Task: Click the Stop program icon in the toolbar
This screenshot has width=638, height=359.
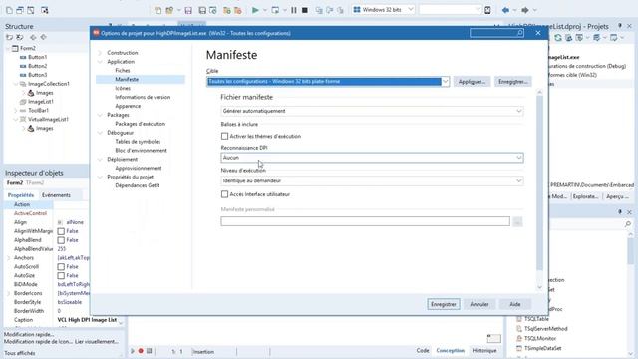Action: pos(305,10)
